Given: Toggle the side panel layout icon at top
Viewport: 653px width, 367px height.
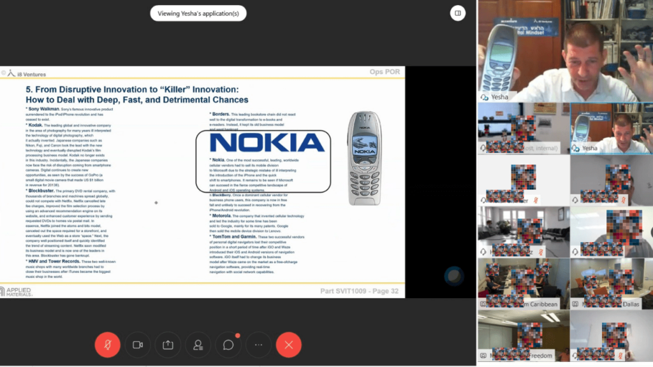Looking at the screenshot, I should 457,13.
